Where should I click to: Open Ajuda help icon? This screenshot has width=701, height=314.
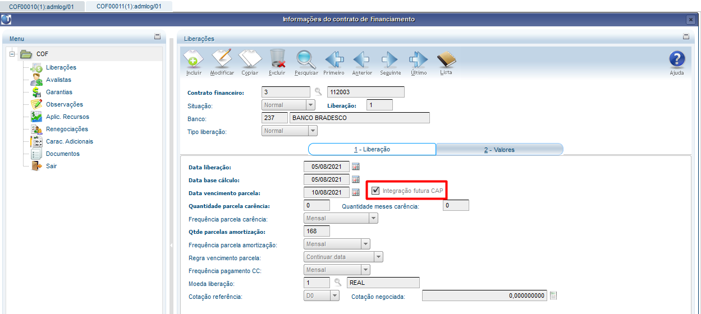677,61
